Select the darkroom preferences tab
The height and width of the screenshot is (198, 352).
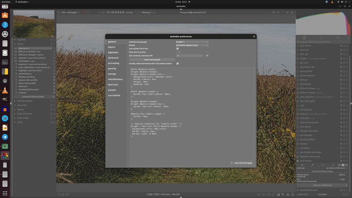[113, 58]
